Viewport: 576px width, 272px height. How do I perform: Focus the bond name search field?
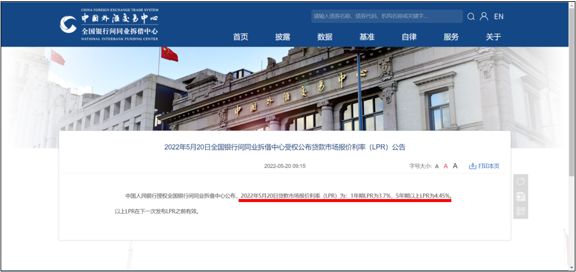tap(387, 16)
